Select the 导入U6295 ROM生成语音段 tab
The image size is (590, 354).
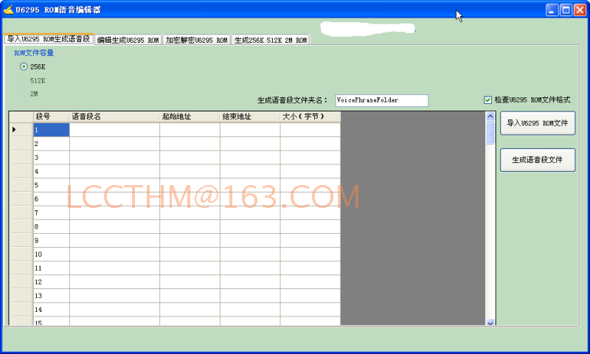click(x=48, y=39)
